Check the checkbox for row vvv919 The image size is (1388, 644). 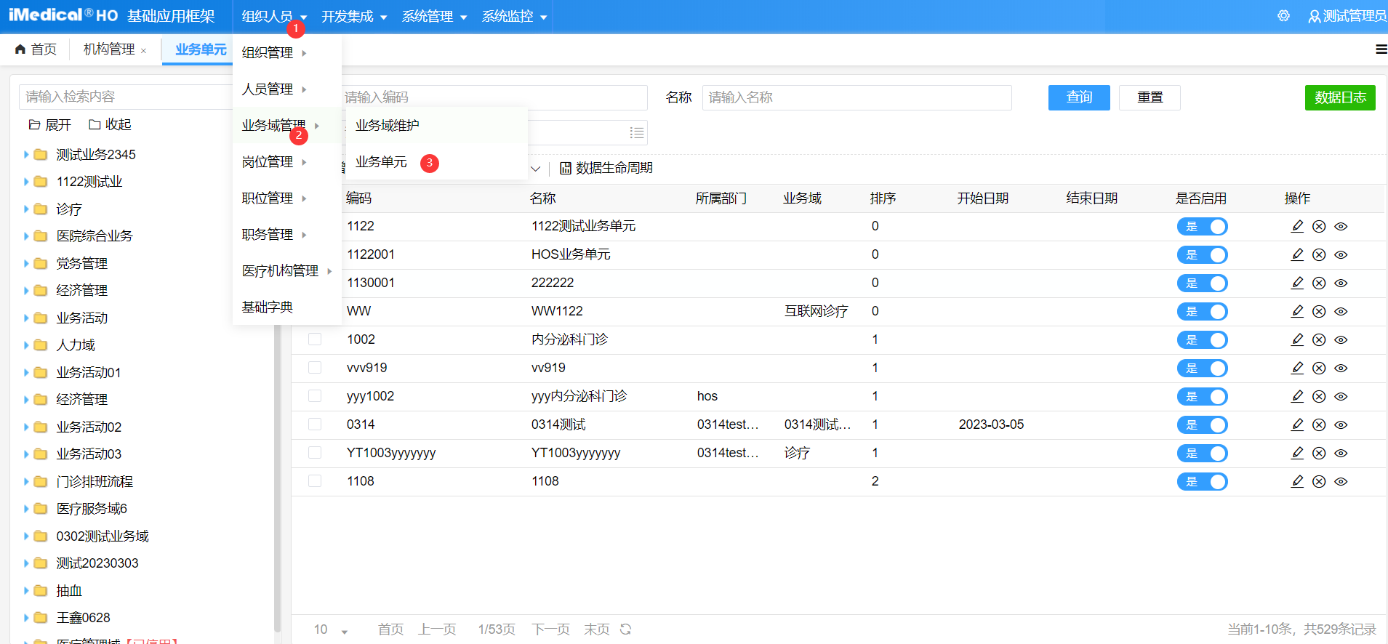point(315,367)
